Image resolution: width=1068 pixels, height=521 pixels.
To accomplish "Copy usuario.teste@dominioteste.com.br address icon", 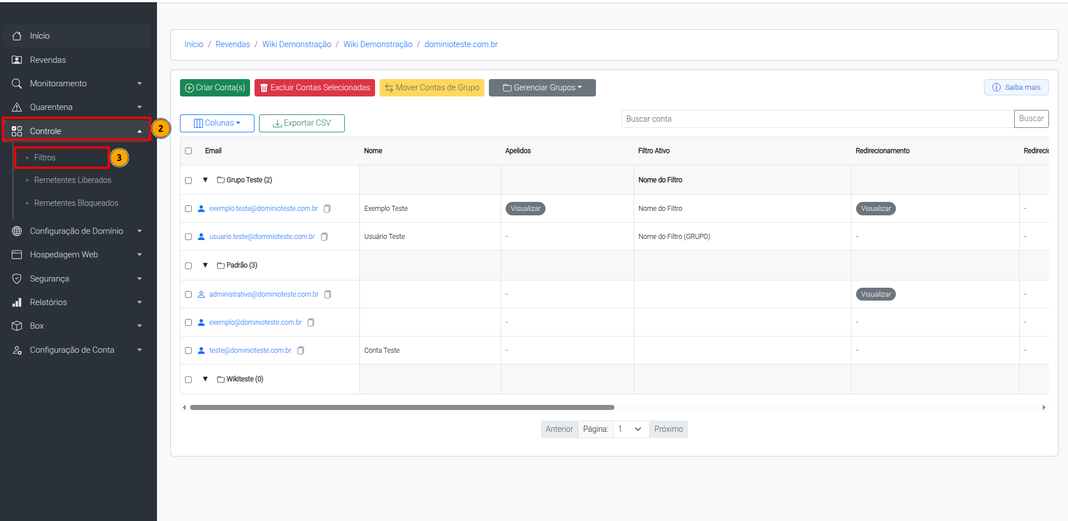I will (x=324, y=237).
